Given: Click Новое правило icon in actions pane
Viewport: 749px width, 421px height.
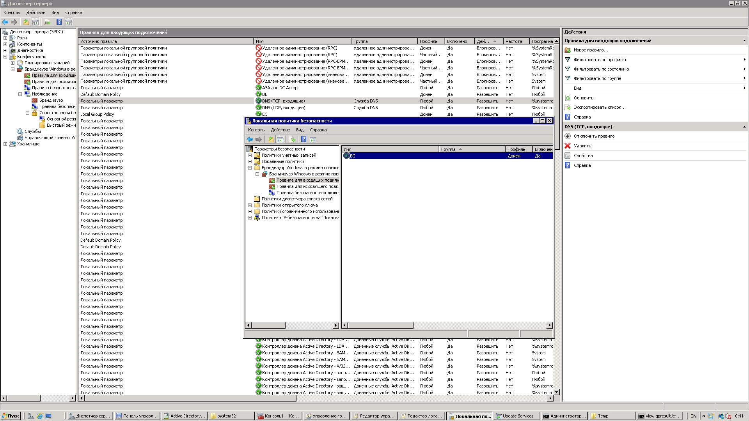Looking at the screenshot, I should pos(568,50).
